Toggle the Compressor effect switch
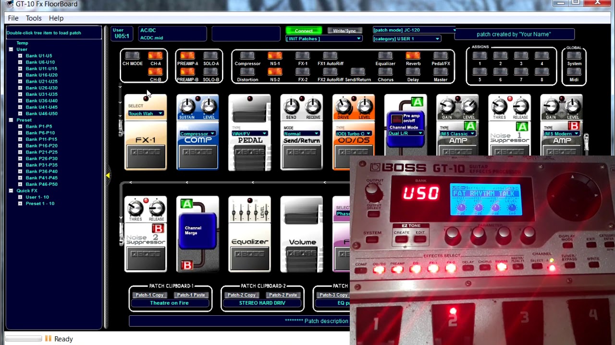This screenshot has width=615, height=345. (247, 56)
